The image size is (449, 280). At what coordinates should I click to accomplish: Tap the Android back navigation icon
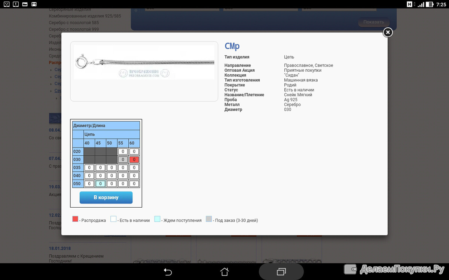pos(168,271)
